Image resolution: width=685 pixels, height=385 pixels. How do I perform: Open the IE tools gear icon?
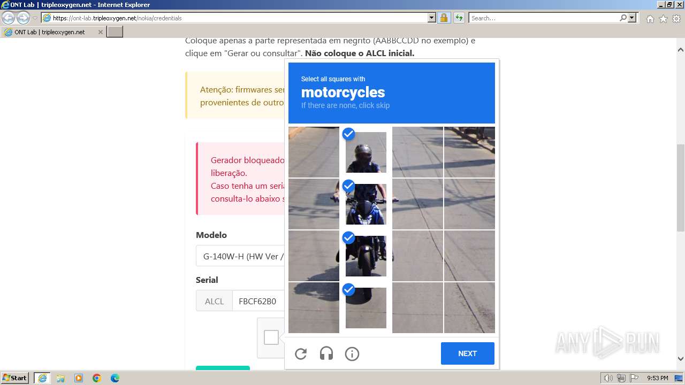676,19
